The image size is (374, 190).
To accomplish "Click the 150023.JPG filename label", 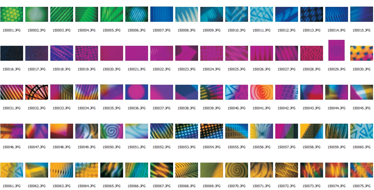I will click(x=187, y=69).
